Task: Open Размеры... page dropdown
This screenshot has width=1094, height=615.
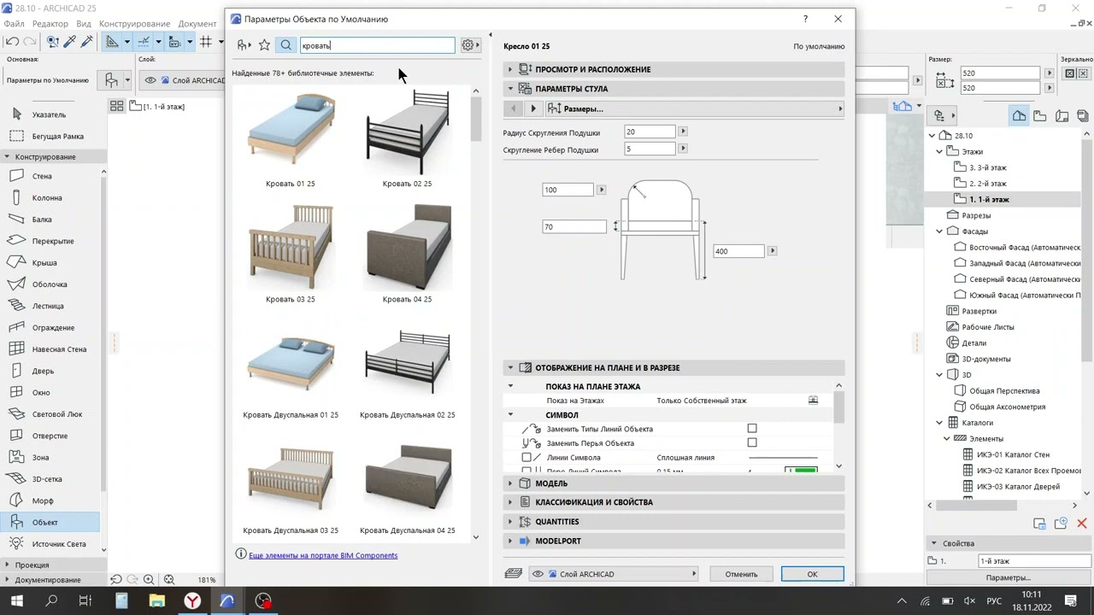Action: (x=695, y=108)
